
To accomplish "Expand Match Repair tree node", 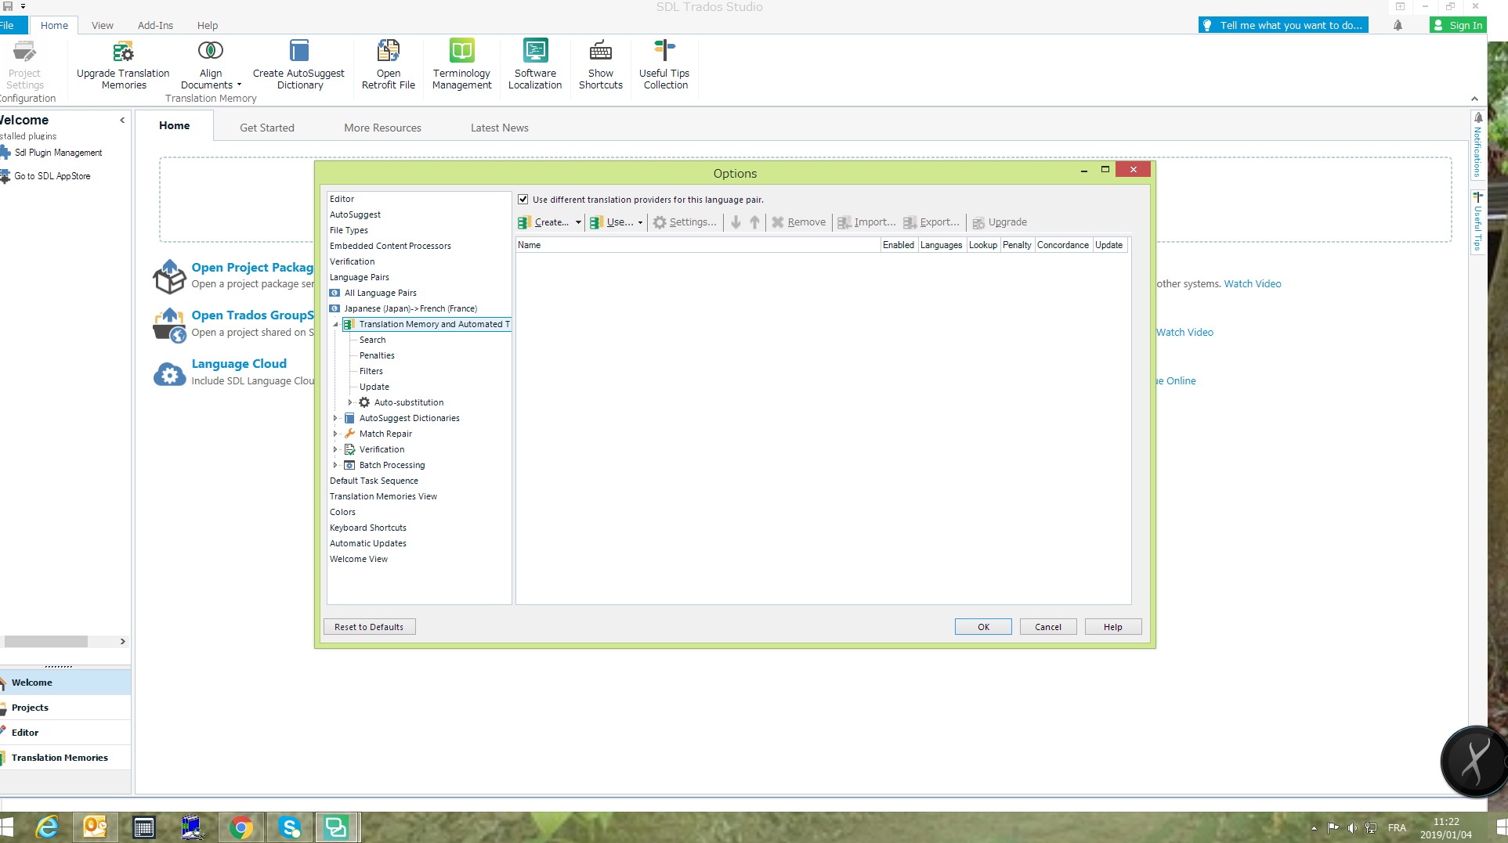I will coord(336,434).
